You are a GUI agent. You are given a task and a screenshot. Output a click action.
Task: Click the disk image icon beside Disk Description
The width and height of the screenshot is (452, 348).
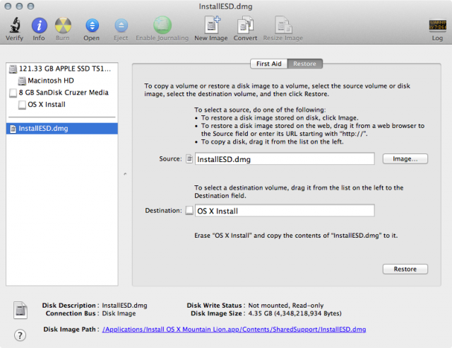[x=20, y=311]
